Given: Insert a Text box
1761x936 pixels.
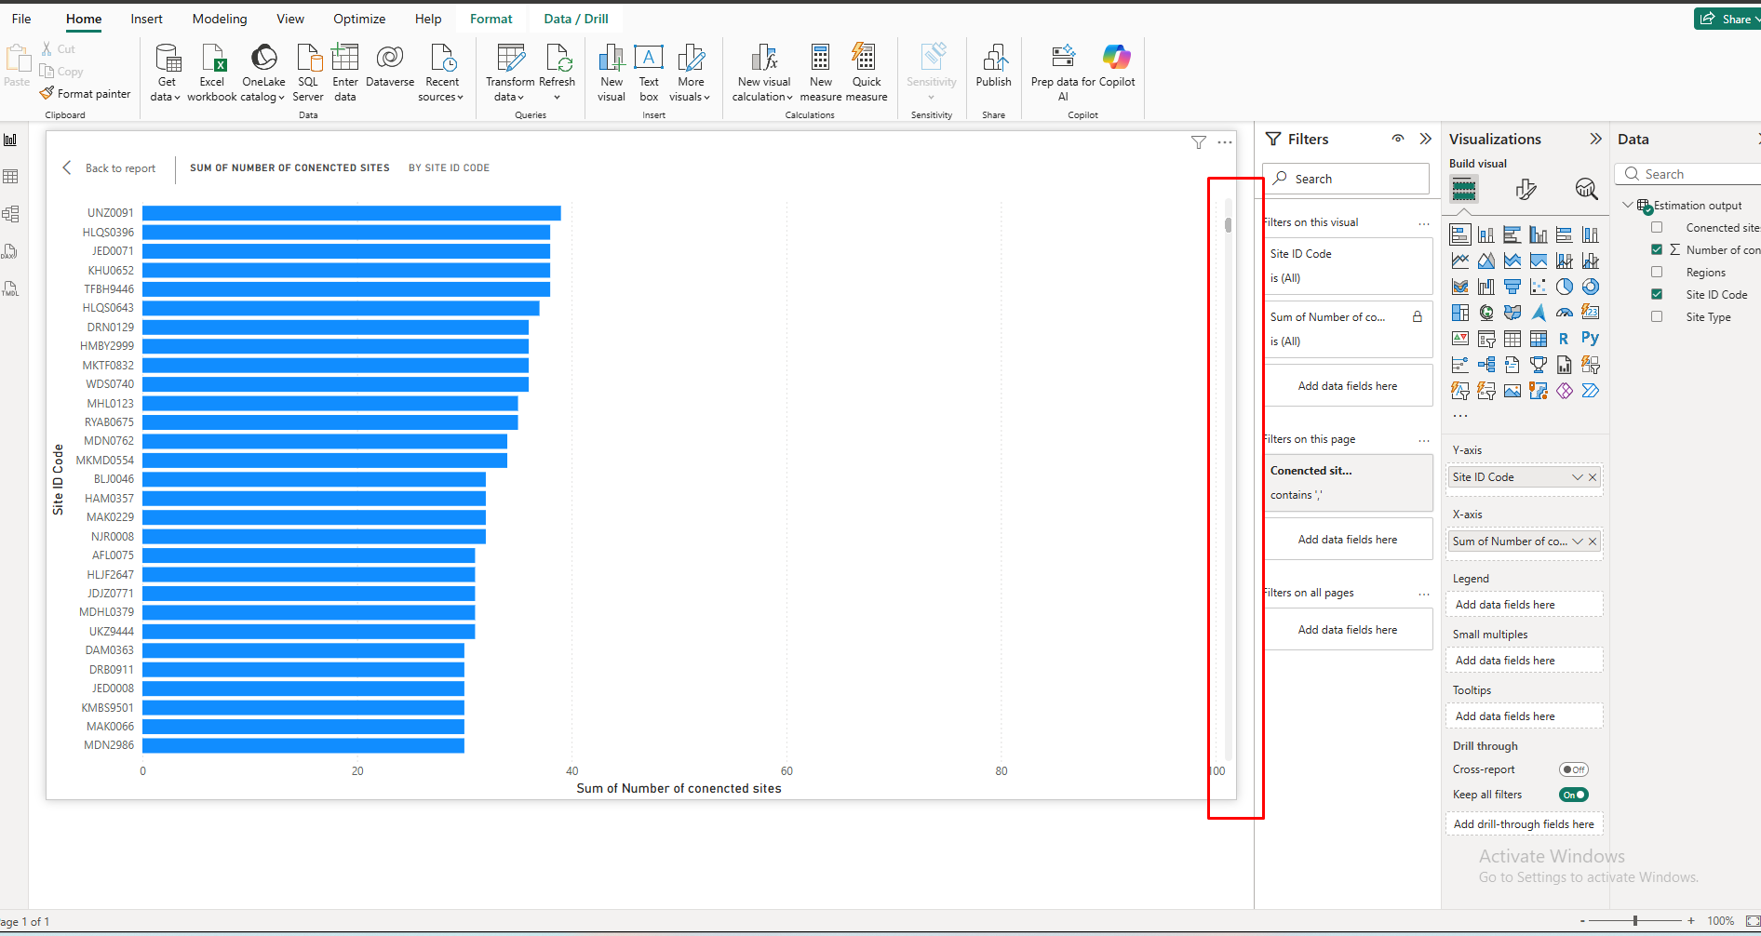Looking at the screenshot, I should (x=649, y=60).
